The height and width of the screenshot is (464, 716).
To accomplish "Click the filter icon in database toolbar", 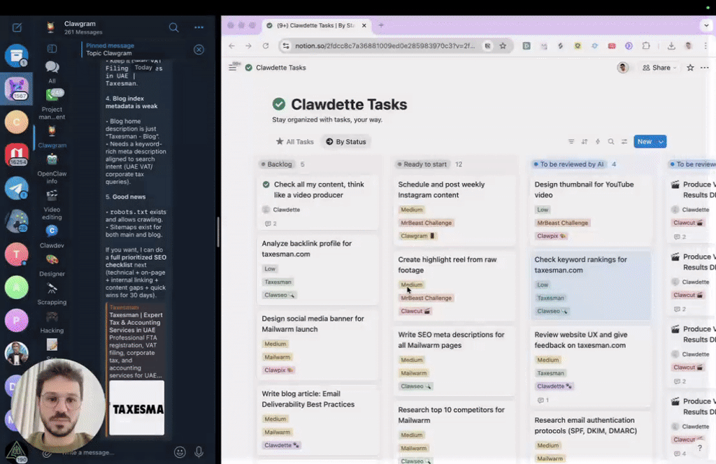I will point(571,141).
